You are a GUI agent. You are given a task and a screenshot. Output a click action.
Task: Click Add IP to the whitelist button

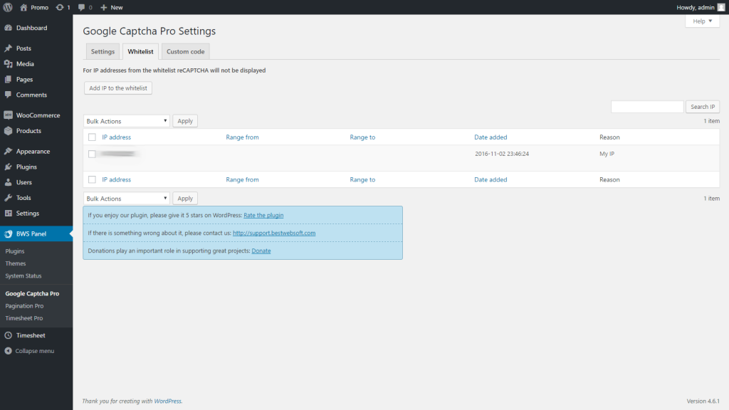pos(118,88)
